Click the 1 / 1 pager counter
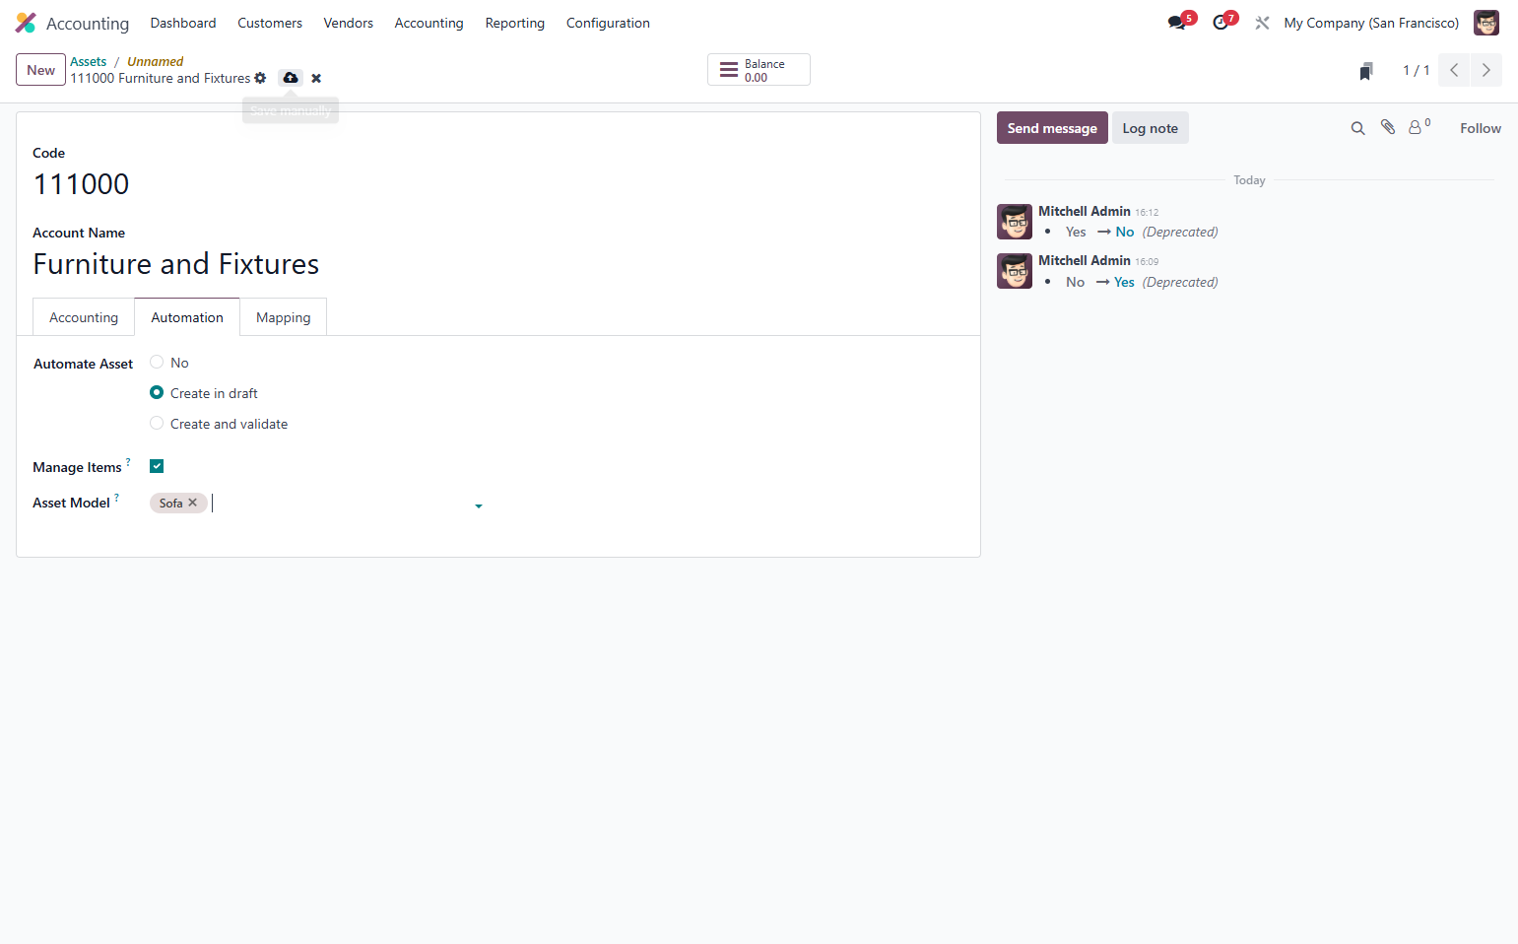Screen dimensions: 1518x944 pyautogui.click(x=1416, y=70)
